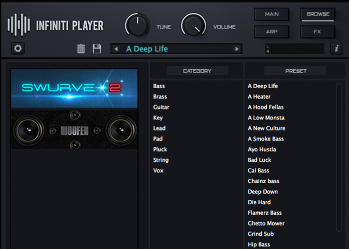Load the A Smoke Bass preset
This screenshot has height=249, width=349.
click(266, 139)
